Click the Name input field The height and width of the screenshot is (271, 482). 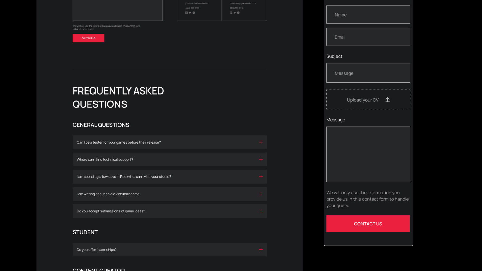coord(368,14)
